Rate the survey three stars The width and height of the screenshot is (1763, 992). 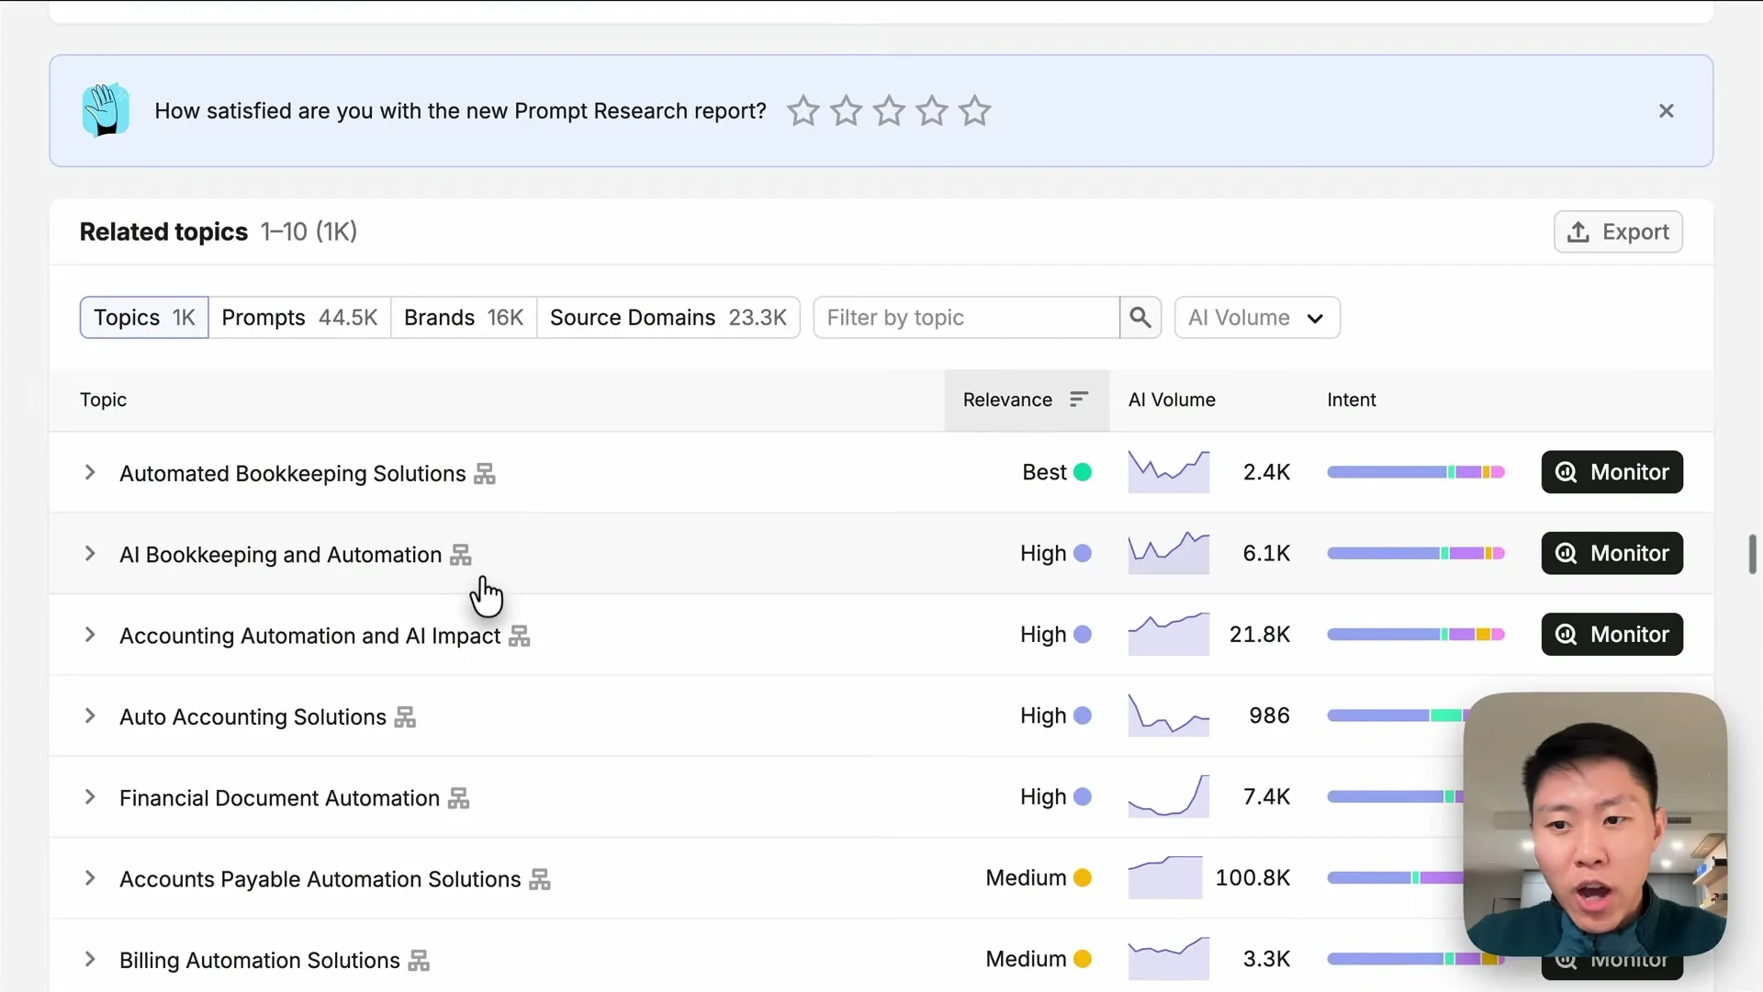pyautogui.click(x=889, y=111)
